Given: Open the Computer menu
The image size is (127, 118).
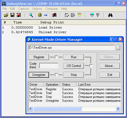Looking at the screenshot, I should (52, 9).
